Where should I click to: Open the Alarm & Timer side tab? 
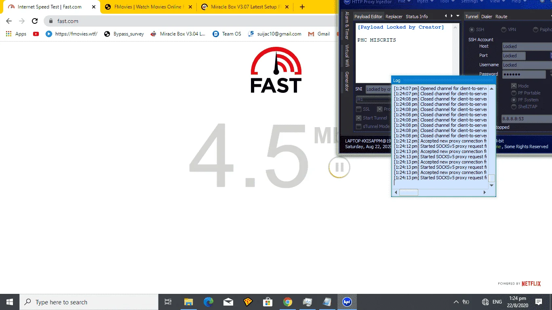point(347,25)
